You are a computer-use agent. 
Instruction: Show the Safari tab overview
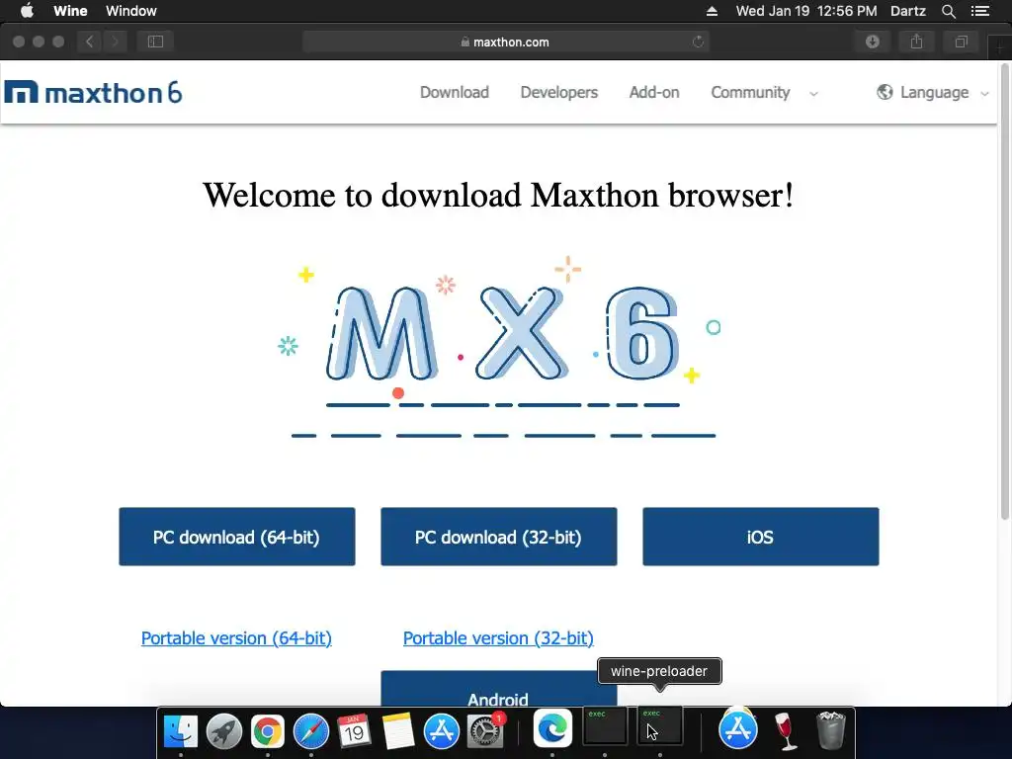coord(961,42)
